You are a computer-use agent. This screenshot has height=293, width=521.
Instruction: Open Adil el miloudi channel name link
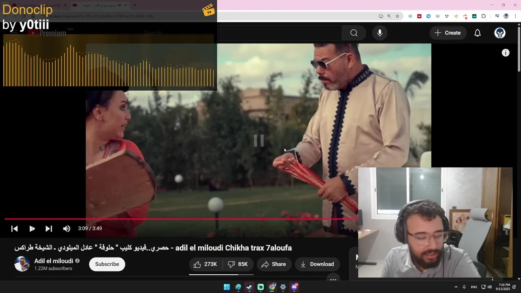tap(54, 261)
